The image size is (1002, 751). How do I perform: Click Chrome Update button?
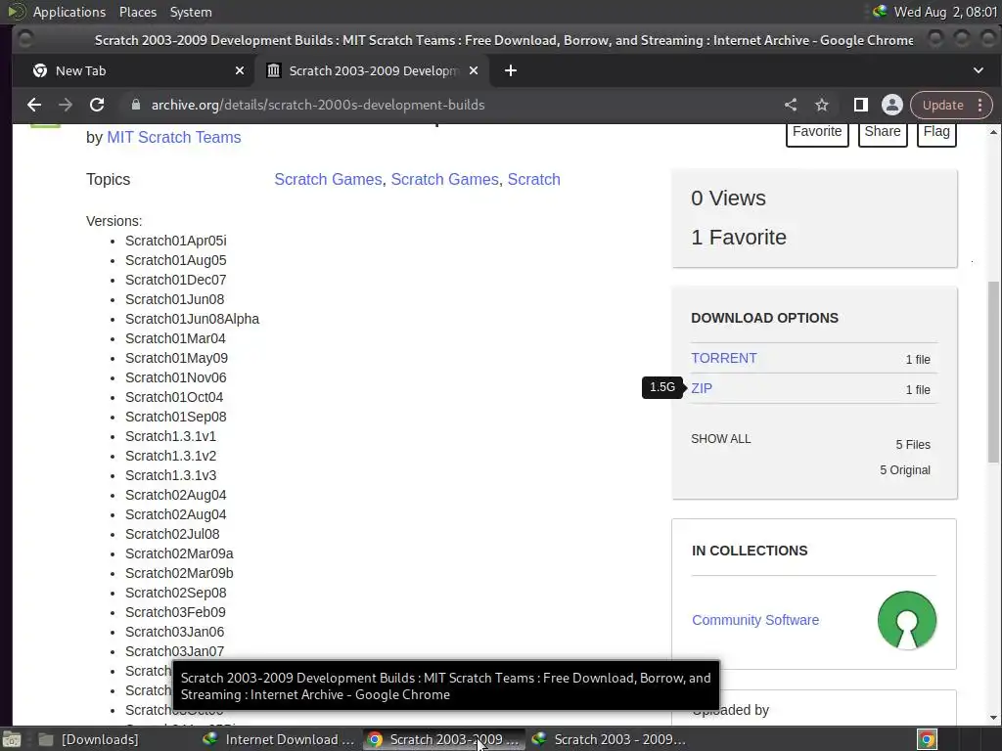pyautogui.click(x=942, y=105)
